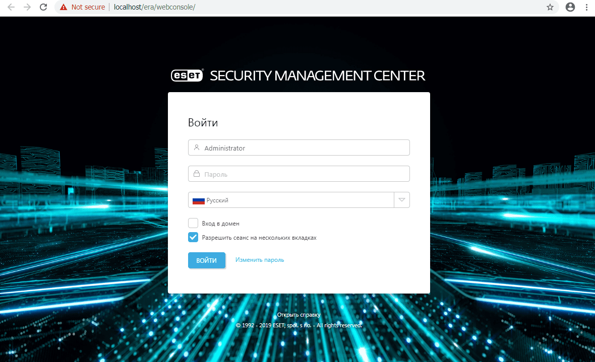Click the user icon in username field

(x=197, y=148)
